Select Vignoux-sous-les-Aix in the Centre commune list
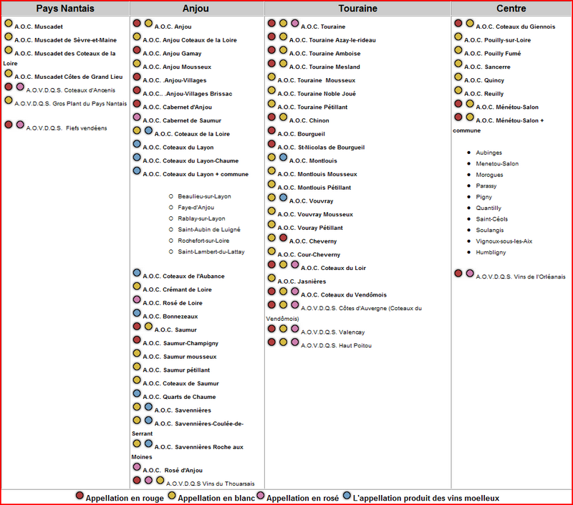The width and height of the screenshot is (573, 505). click(504, 241)
